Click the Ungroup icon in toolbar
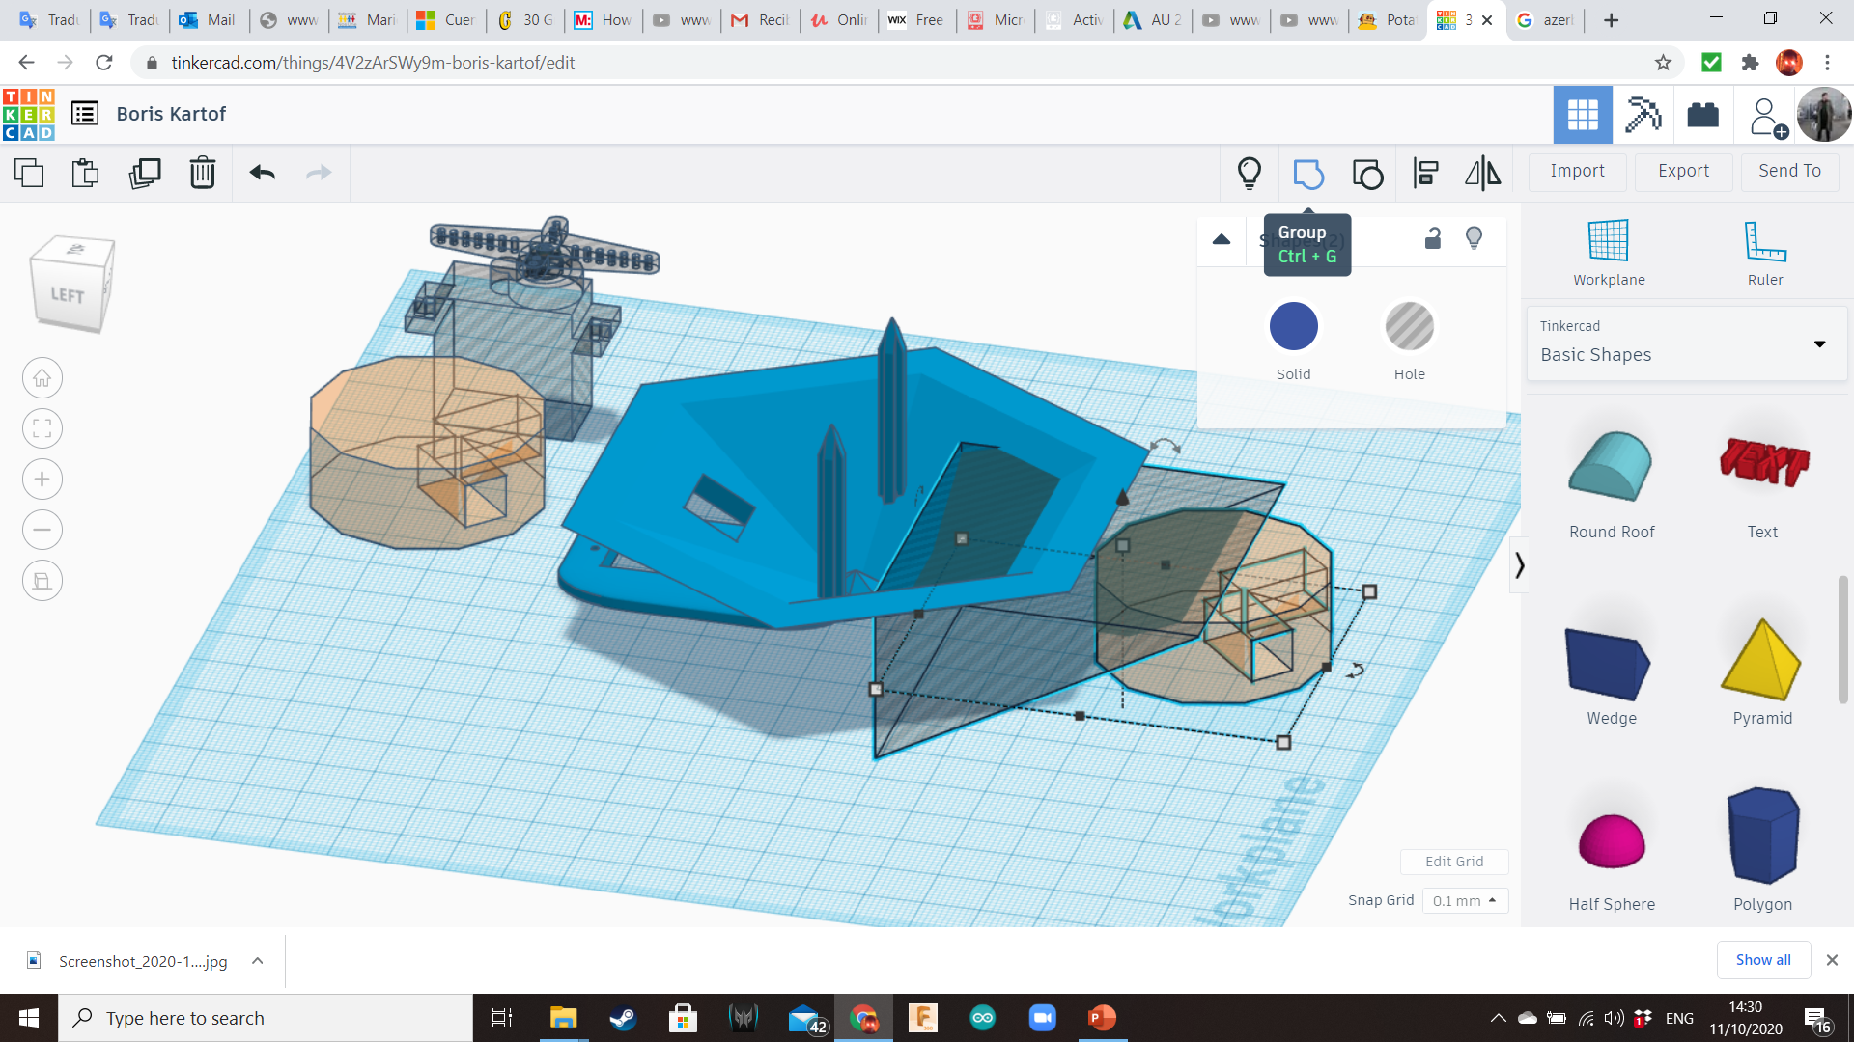1854x1042 pixels. pyautogui.click(x=1367, y=174)
